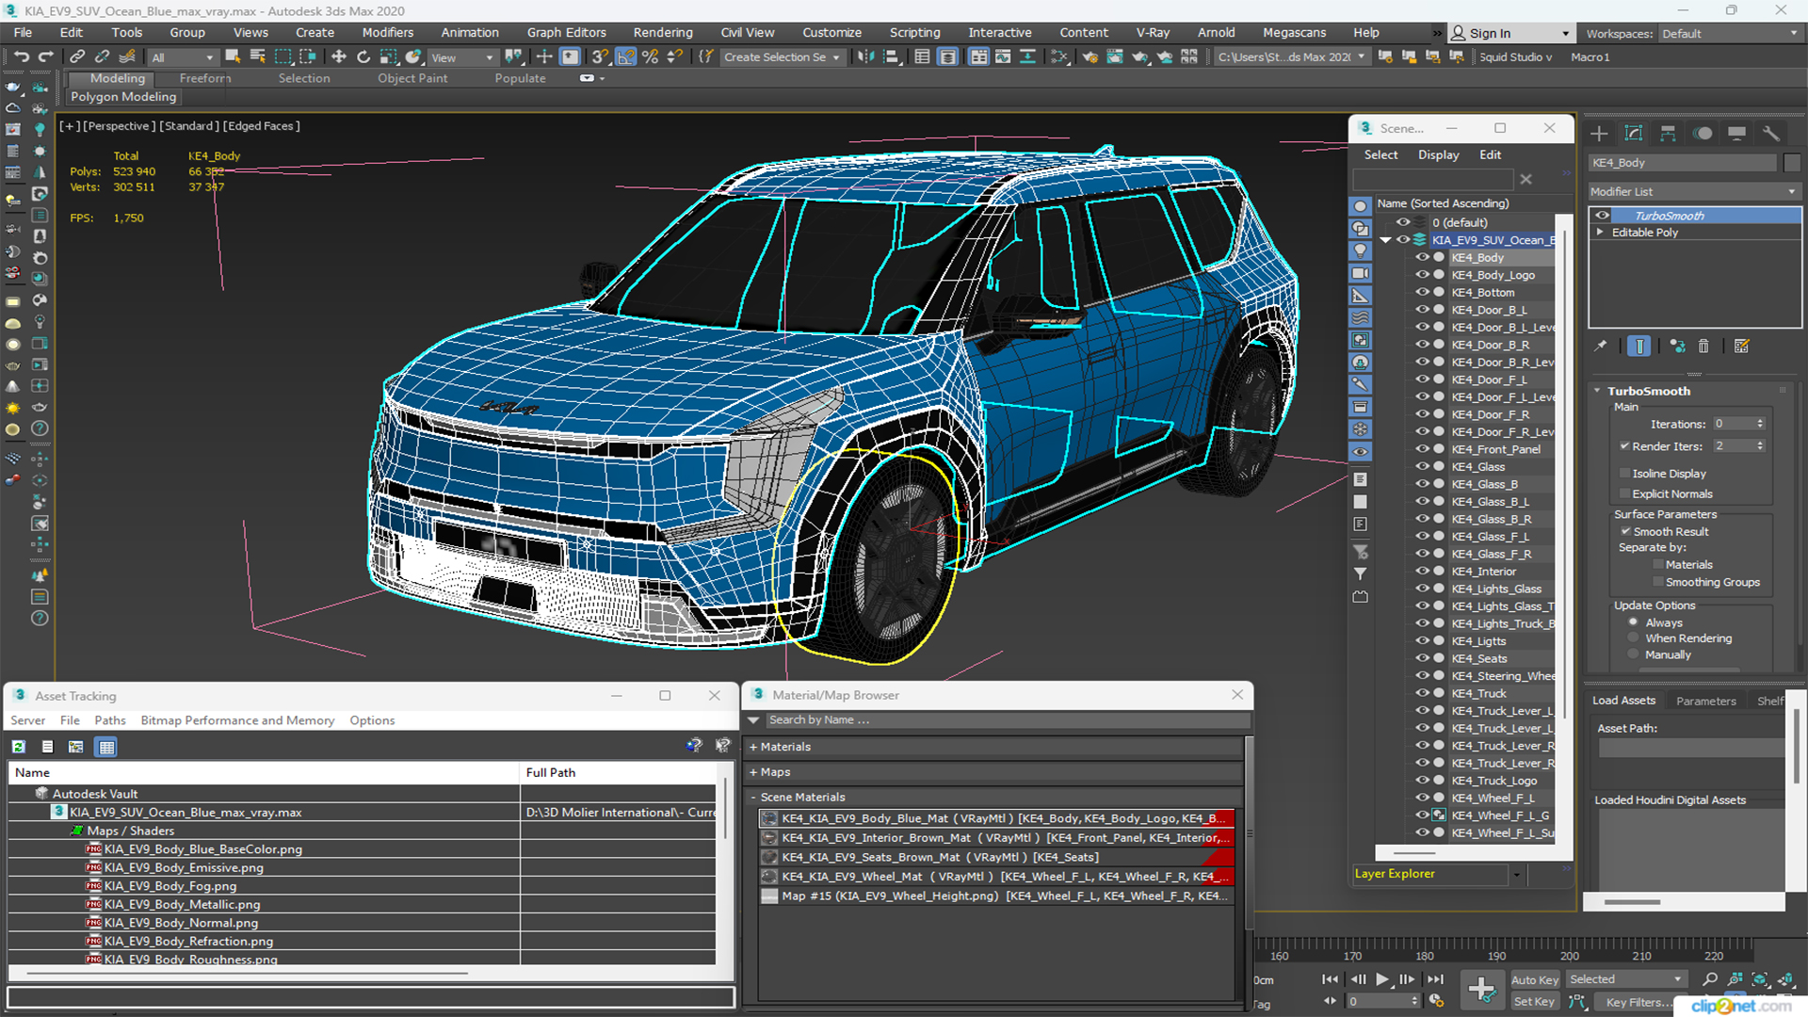Pin the modifier stack
1808x1017 pixels.
pyautogui.click(x=1601, y=347)
